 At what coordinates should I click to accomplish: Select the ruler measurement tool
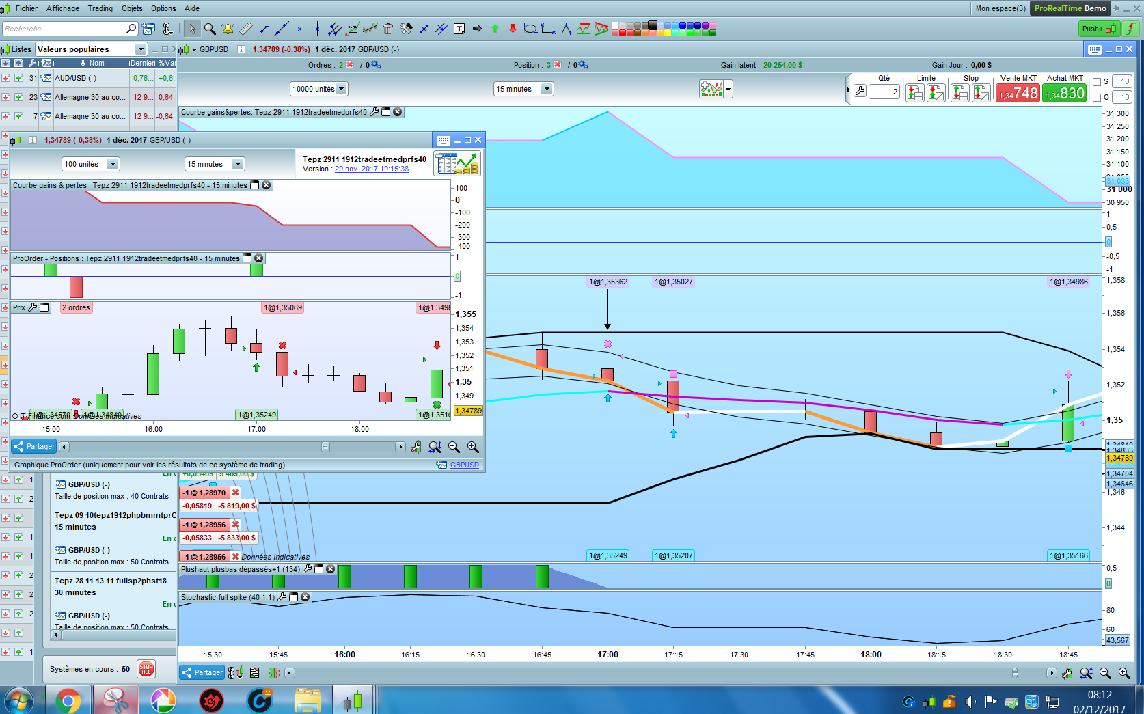246,29
